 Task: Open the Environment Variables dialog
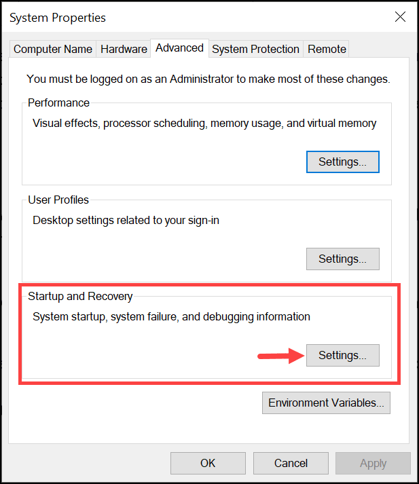tap(327, 403)
